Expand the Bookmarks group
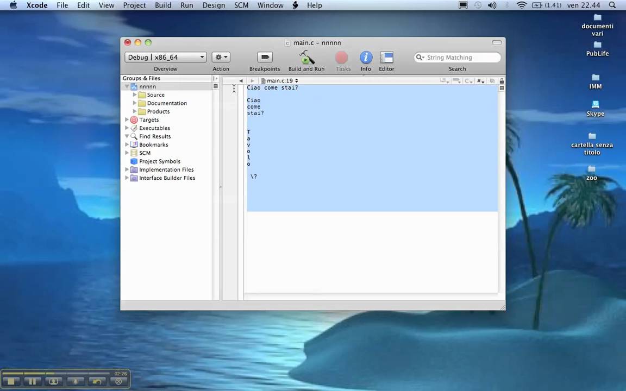The image size is (626, 391). pyautogui.click(x=127, y=144)
